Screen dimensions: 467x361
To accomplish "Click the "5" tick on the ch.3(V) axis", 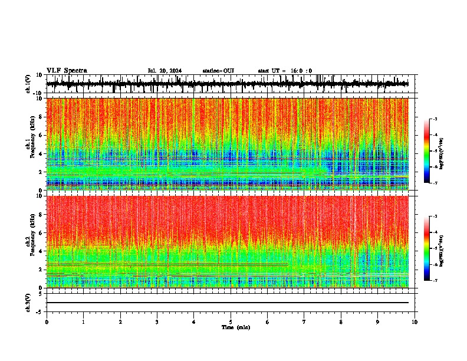I will (41, 294).
